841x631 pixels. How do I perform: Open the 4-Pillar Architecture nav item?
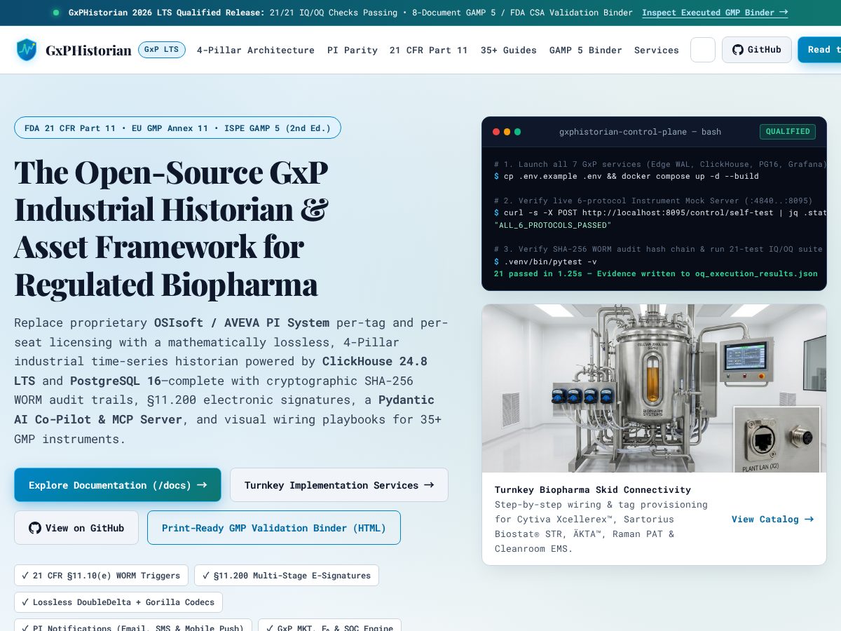(x=256, y=50)
